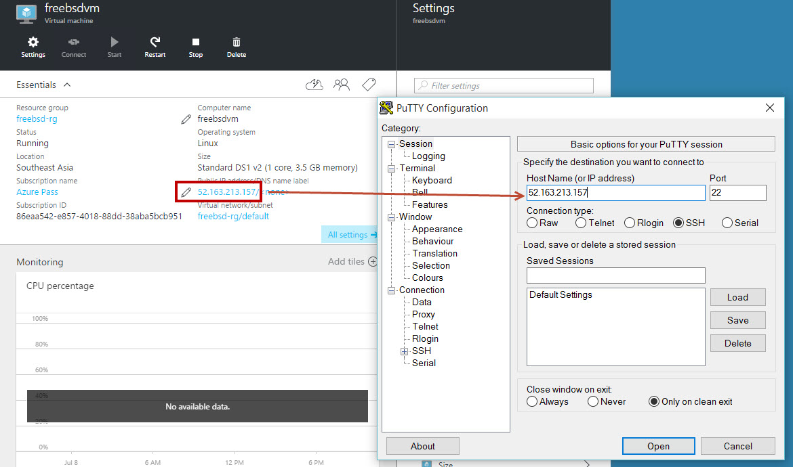This screenshot has width=793, height=467.
Task: Set close window on exit to Always
Action: (532, 401)
